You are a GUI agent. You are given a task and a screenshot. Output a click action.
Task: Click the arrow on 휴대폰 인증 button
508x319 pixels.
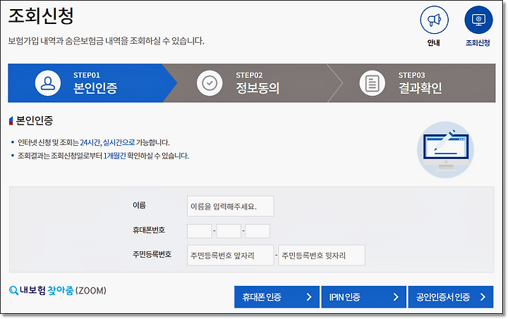[309, 296]
